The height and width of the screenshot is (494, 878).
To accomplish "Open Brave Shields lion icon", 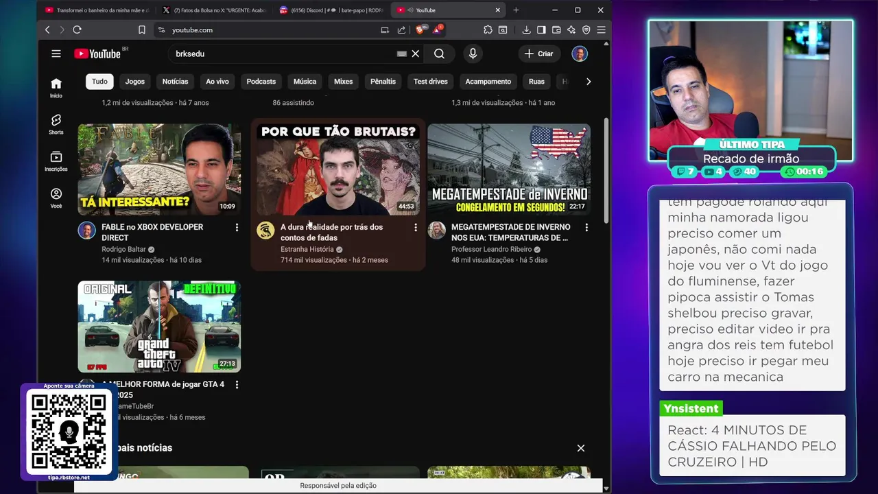I will [x=421, y=30].
